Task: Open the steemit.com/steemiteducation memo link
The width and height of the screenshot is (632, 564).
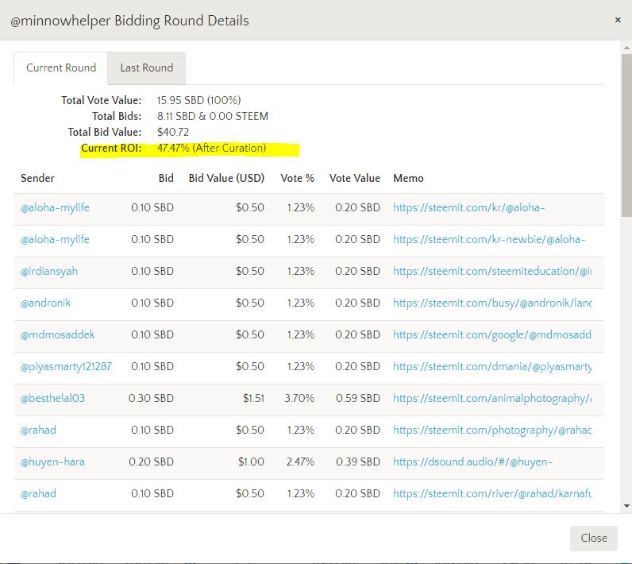Action: point(492,272)
